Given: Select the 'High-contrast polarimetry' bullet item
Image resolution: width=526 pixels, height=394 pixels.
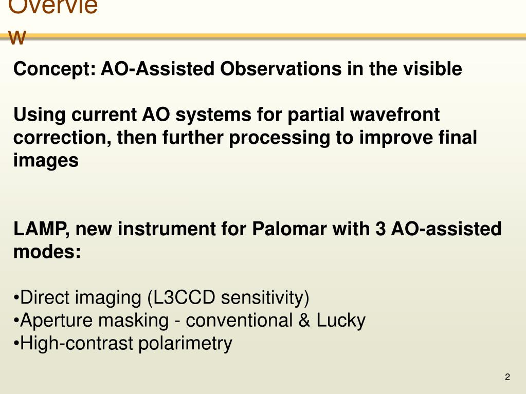Looking at the screenshot, I should coord(123,344).
